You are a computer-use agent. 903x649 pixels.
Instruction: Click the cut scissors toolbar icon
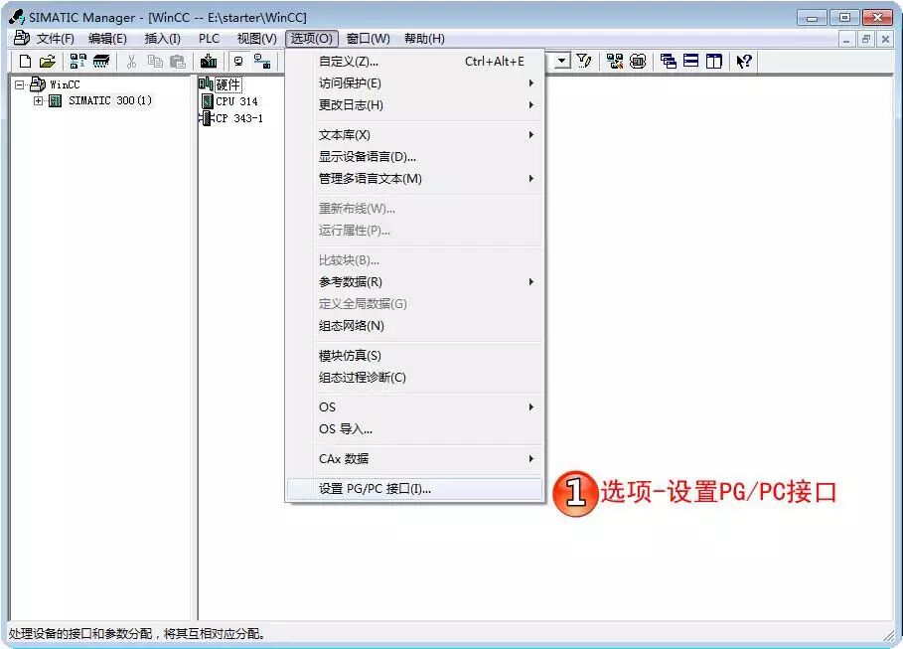[131, 61]
